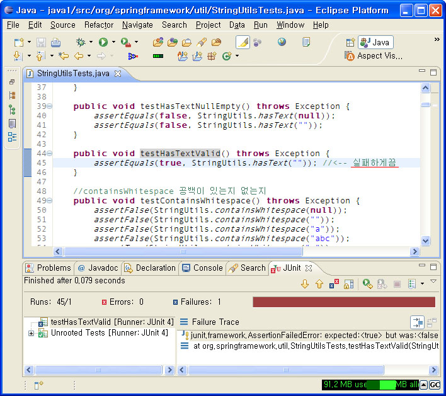Click JUnit Next Failure down arrow

[305, 284]
